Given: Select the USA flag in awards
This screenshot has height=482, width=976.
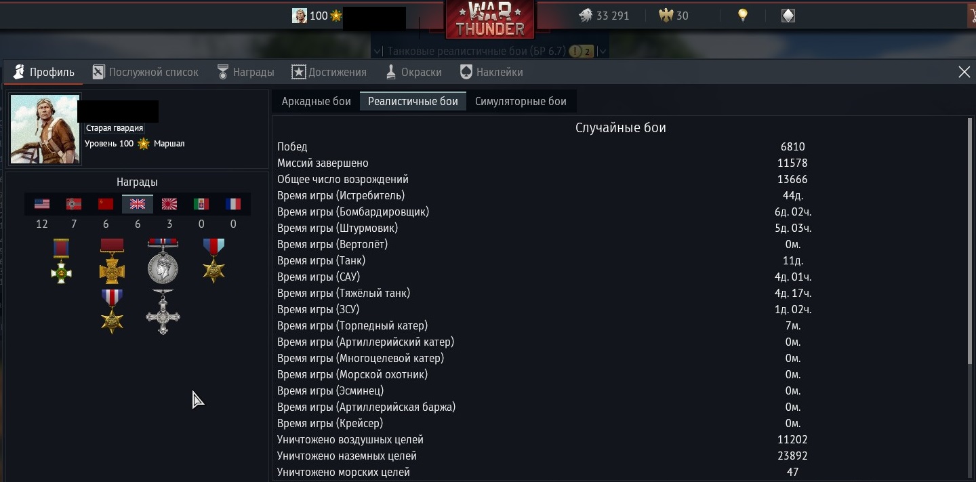Looking at the screenshot, I should pos(42,204).
